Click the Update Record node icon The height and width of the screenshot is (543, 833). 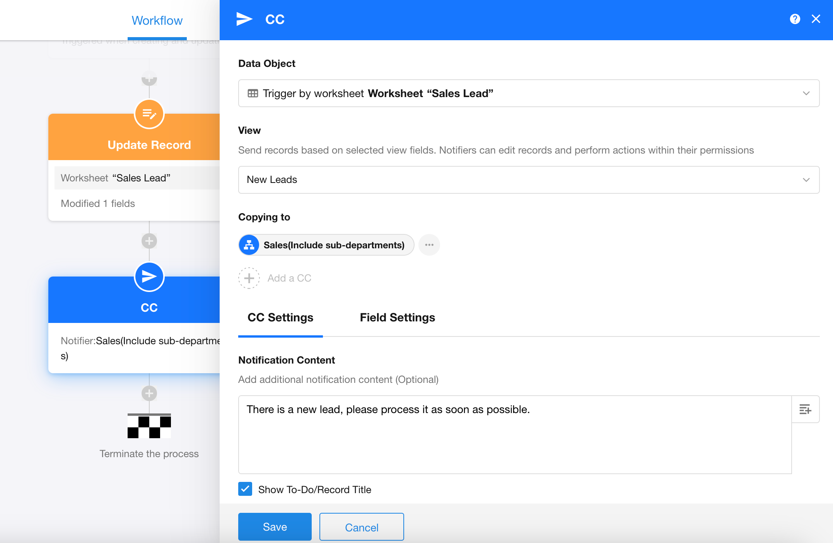149,114
